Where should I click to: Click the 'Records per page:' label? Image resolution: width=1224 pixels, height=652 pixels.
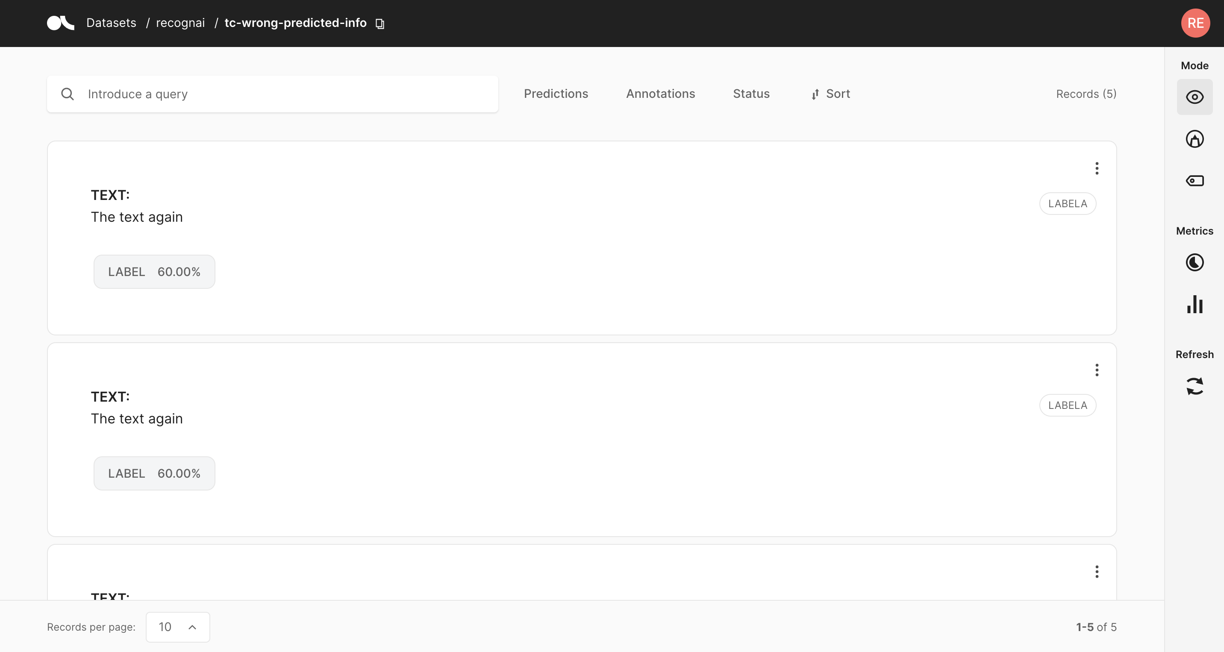[x=91, y=627]
